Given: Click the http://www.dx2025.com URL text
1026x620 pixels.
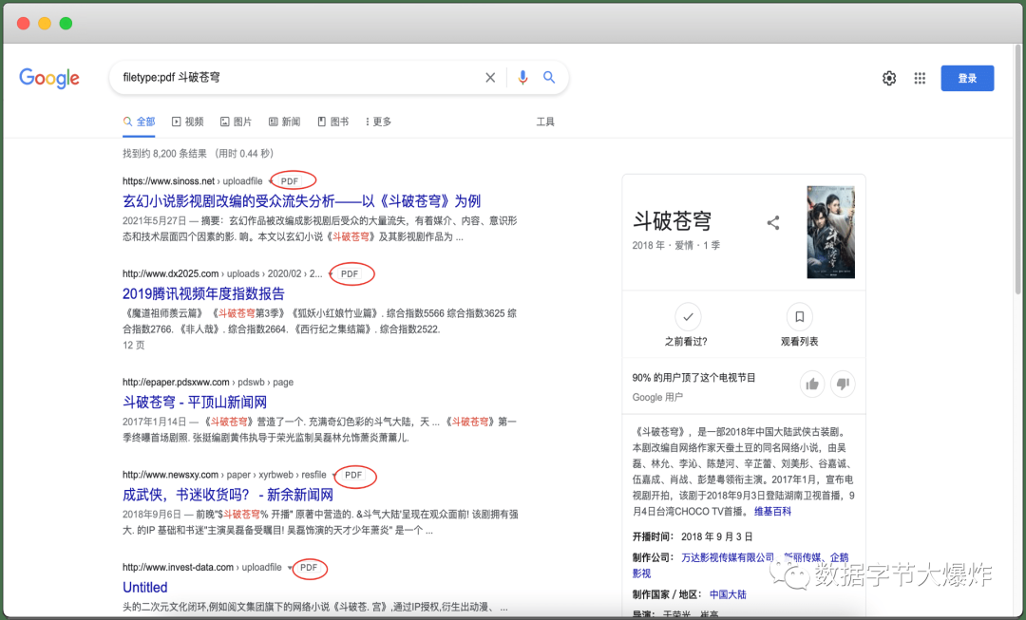Looking at the screenshot, I should click(x=171, y=273).
